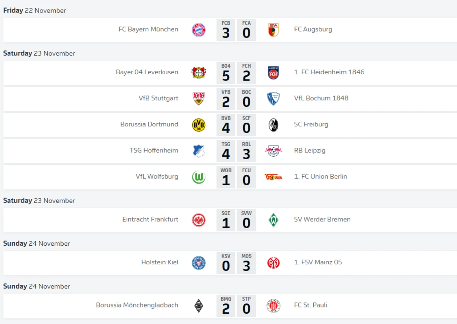Screen dimensions: 457x324
Task: Click the Borussia Mönchengladbach diamond logo
Action: coord(198,306)
